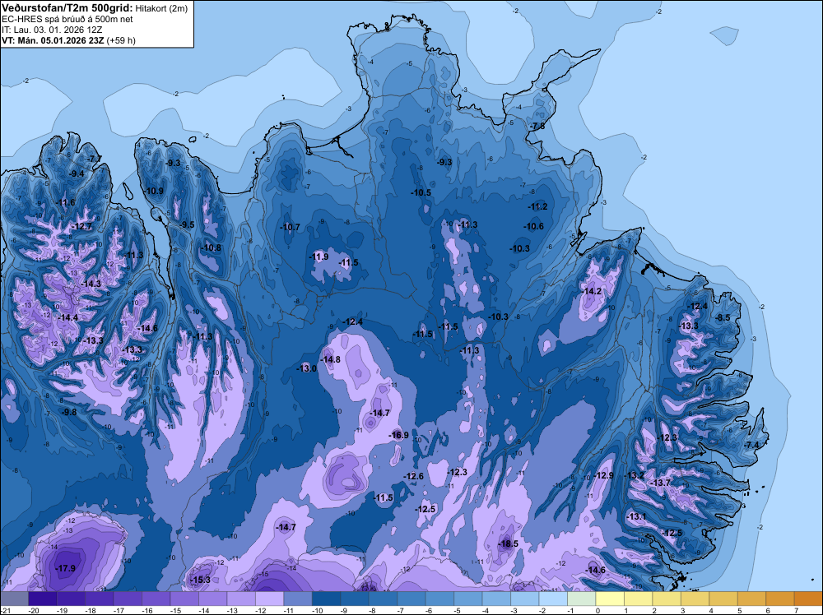The image size is (823, 615).
Task: Click the -11.9 temperature label
Action: tap(319, 257)
